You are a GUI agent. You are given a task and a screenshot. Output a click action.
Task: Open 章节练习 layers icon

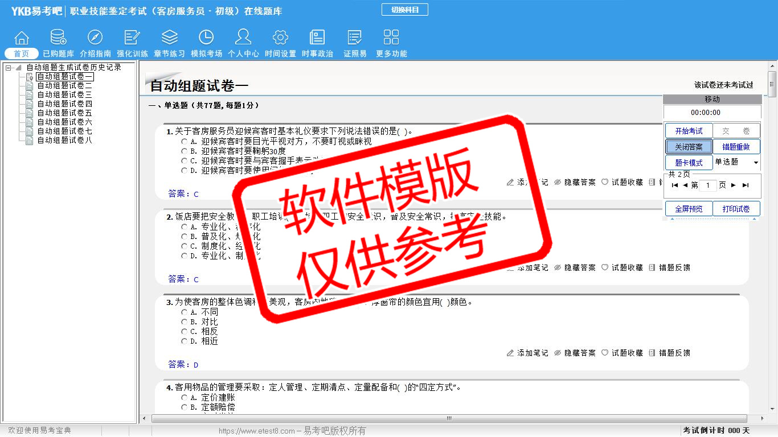tap(169, 38)
